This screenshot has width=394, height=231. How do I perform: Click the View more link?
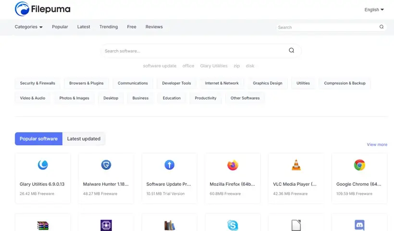(377, 144)
